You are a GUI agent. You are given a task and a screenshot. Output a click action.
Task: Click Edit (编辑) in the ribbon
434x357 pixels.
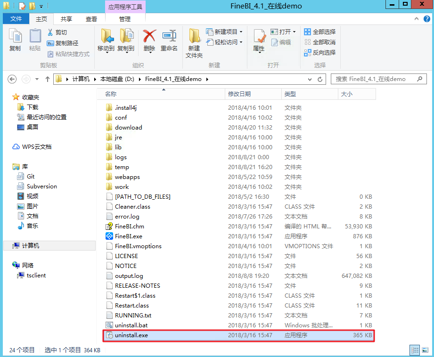pos(281,42)
